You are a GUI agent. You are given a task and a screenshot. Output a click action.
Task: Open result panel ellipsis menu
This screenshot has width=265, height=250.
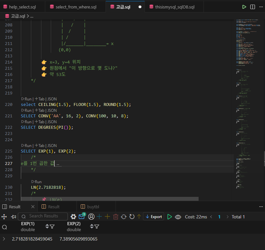[x=261, y=207]
